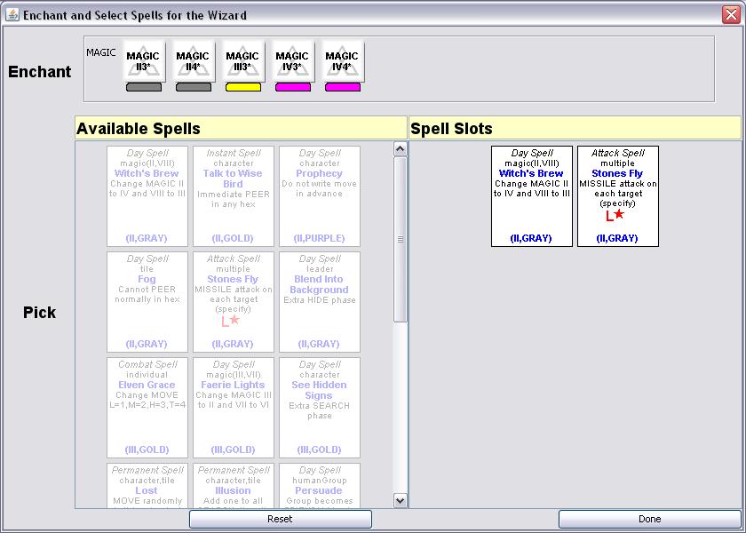Select the MAGIC II4* chit
Viewport: 746px width, 533px height.
click(x=194, y=61)
